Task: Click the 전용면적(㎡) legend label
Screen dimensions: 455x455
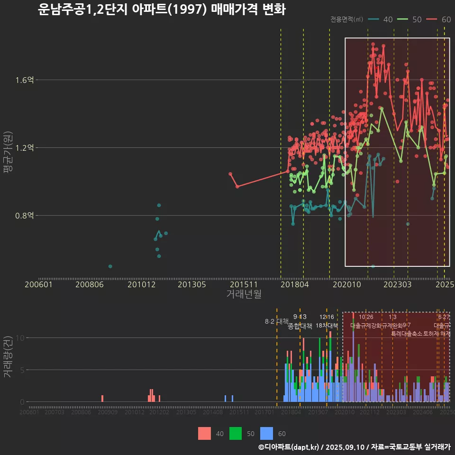Action: pyautogui.click(x=347, y=19)
